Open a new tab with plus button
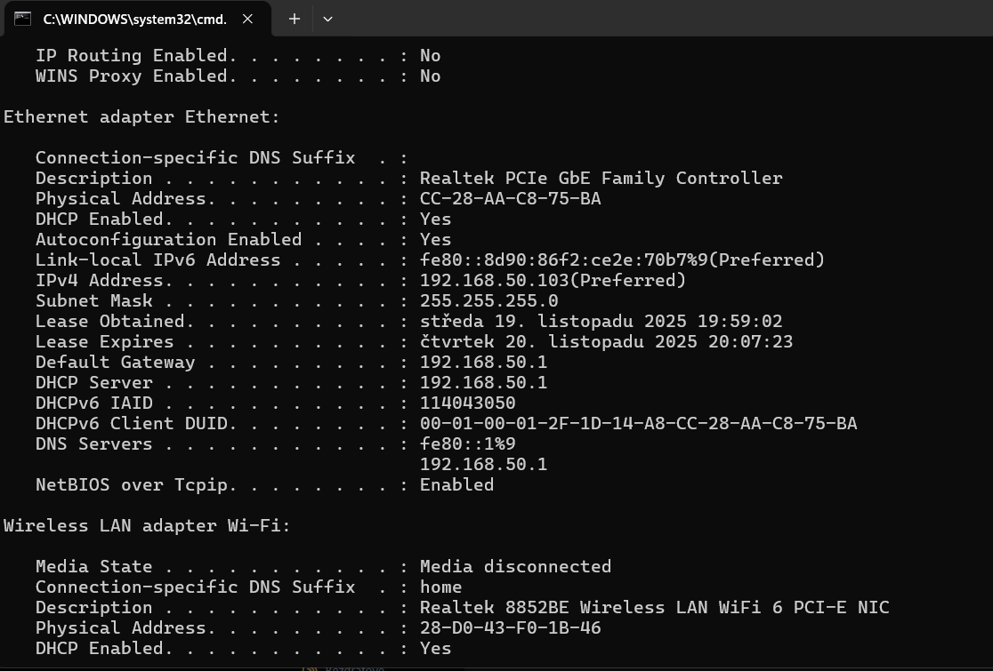 [295, 19]
